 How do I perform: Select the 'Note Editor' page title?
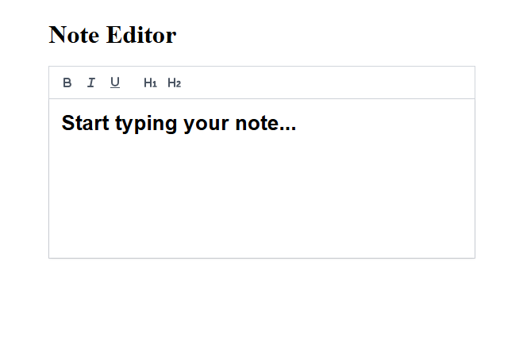[113, 35]
